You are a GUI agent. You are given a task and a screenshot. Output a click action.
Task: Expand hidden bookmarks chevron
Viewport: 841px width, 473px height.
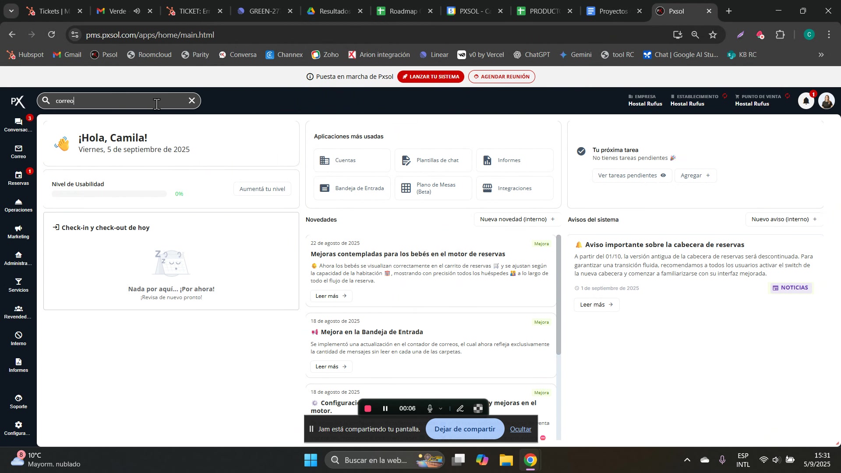[x=821, y=55]
